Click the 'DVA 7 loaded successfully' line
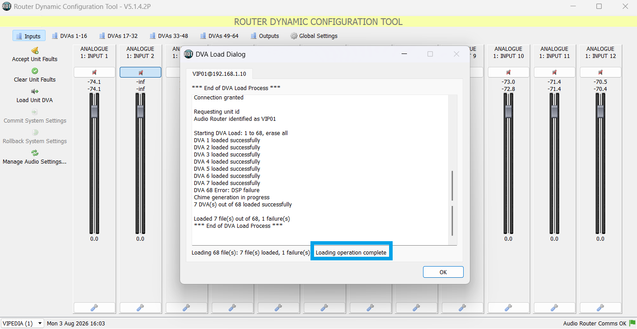This screenshot has width=637, height=329. coord(227,183)
